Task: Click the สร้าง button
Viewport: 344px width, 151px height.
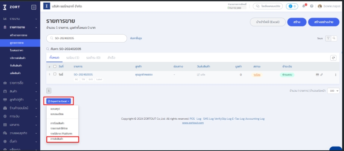Action: [x=297, y=22]
